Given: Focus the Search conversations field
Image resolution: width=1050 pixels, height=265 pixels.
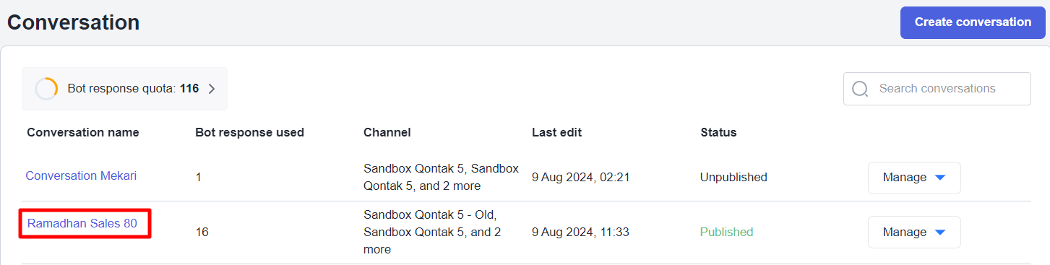Looking at the screenshot, I should 937,89.
